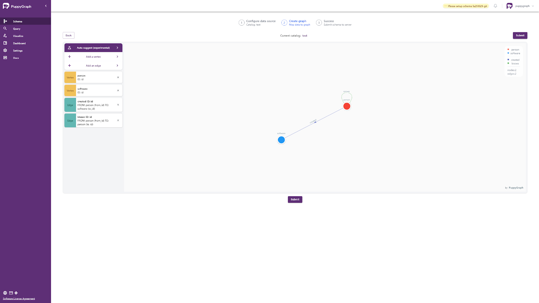Click the email envelope icon
Screen dimensions: 539x303
(x=11, y=293)
